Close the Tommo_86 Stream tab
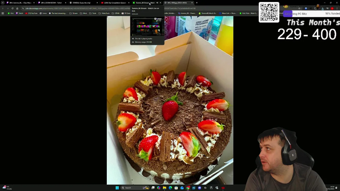Viewport: 340px width, 191px height. coord(160,3)
